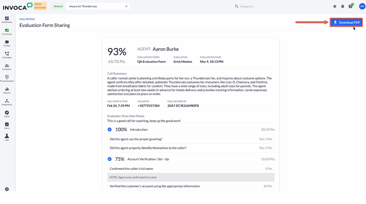Open Dashboards from the sidebar

pos(7,19)
